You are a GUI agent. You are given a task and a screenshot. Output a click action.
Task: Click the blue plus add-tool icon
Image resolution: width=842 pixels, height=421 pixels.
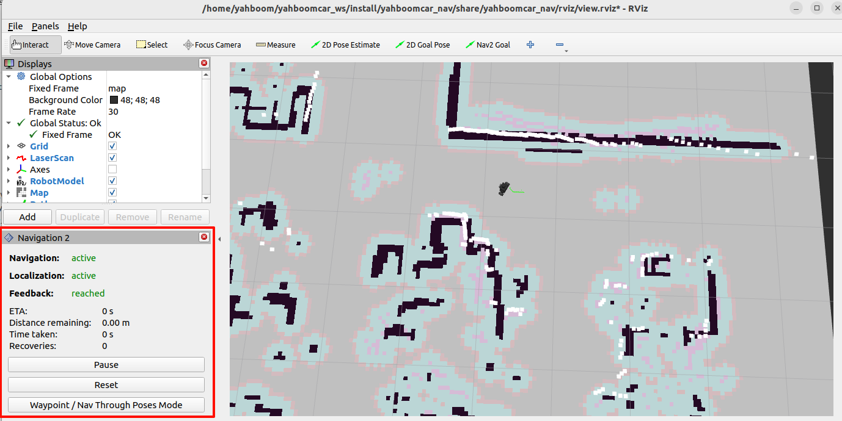pyautogui.click(x=530, y=45)
